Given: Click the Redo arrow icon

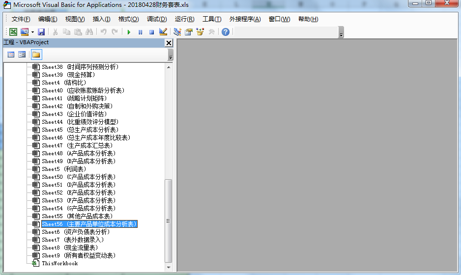Looking at the screenshot, I should [x=115, y=32].
